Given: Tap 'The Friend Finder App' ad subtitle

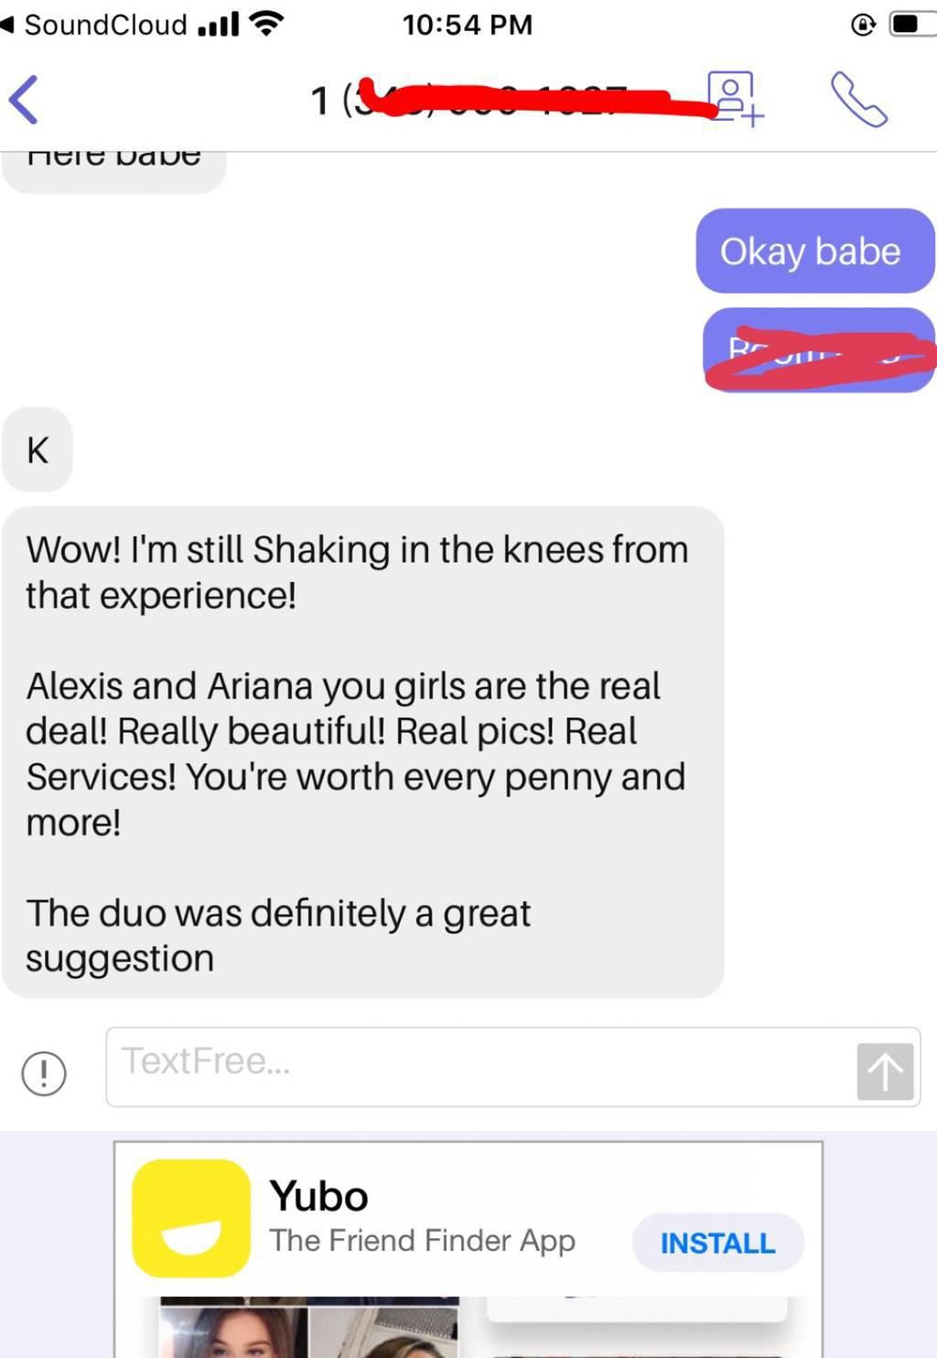Looking at the screenshot, I should click(x=422, y=1241).
